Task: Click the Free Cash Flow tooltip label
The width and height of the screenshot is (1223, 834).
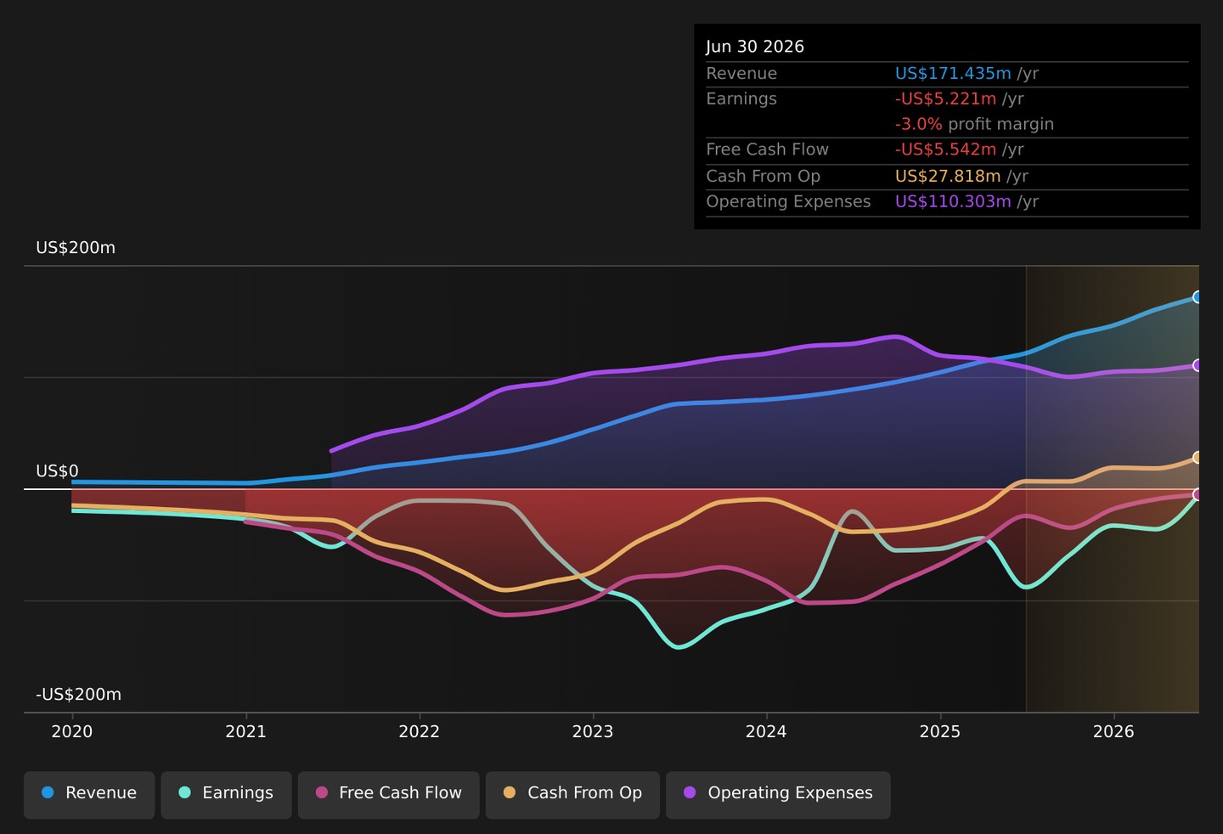Action: pyautogui.click(x=767, y=149)
